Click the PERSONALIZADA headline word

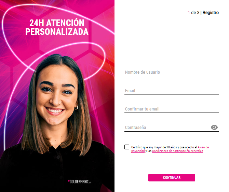point(57,32)
